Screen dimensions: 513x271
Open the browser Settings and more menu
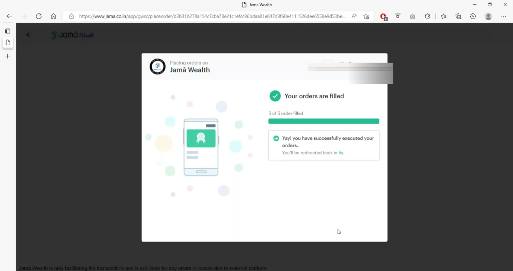[x=504, y=16]
